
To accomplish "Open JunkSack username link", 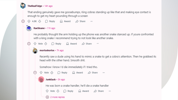I will pyautogui.click(x=51, y=79).
